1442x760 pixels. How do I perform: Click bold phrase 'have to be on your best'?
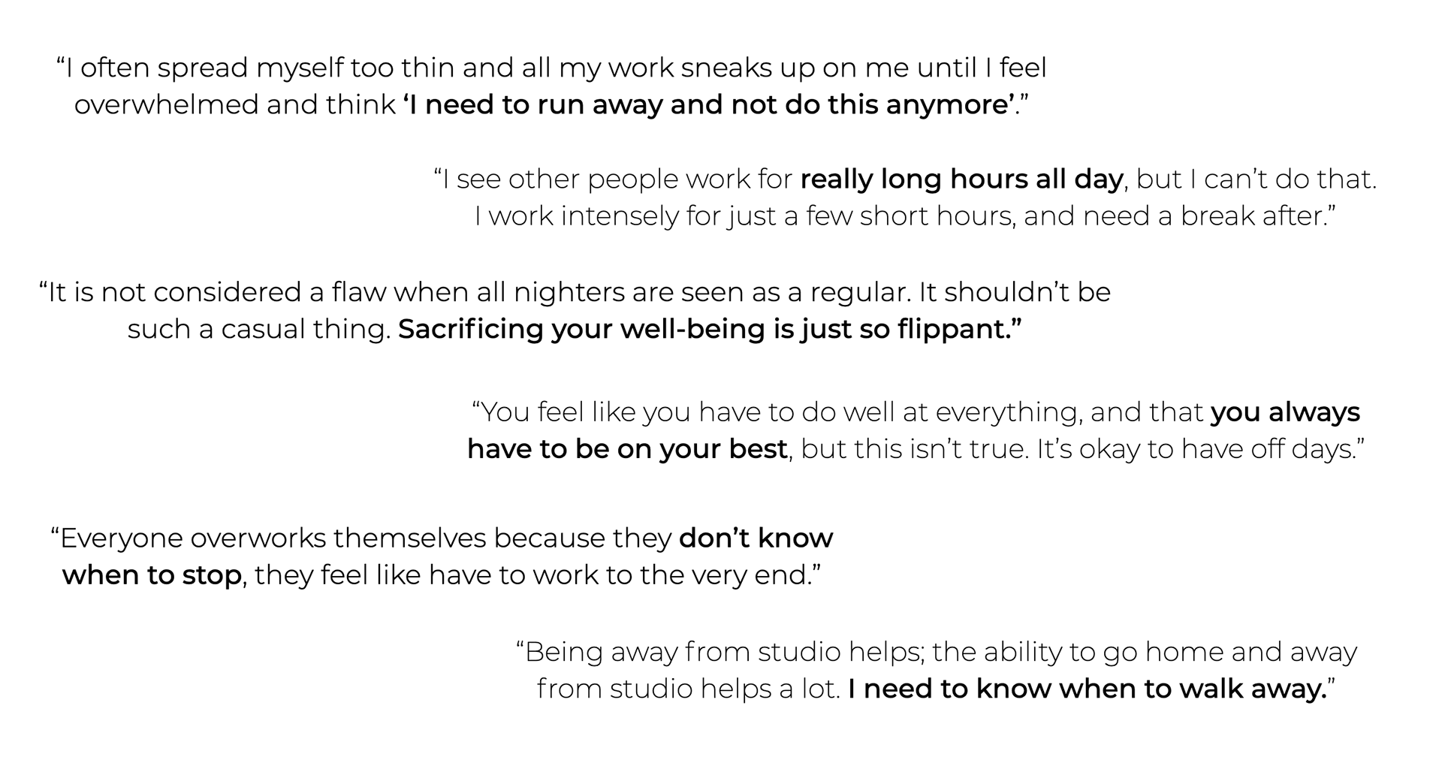(x=627, y=449)
